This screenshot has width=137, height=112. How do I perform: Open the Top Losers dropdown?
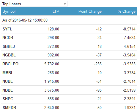pos(34,4)
